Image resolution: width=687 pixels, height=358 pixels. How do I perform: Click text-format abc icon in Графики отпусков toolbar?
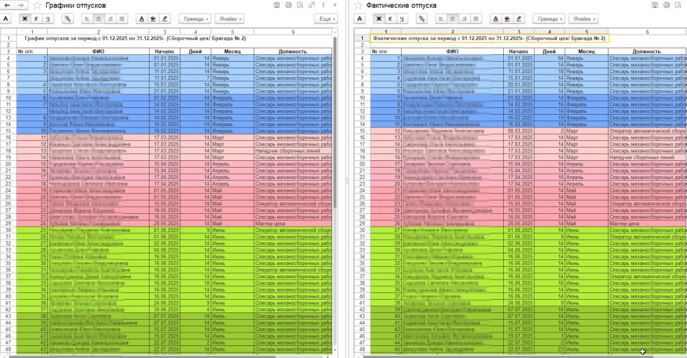click(68, 19)
